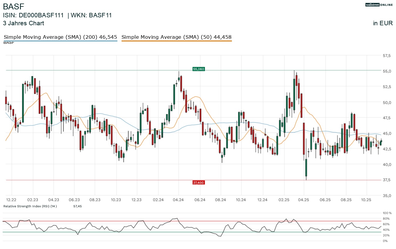
Task: Click the in EUR currency label
Action: [383, 23]
